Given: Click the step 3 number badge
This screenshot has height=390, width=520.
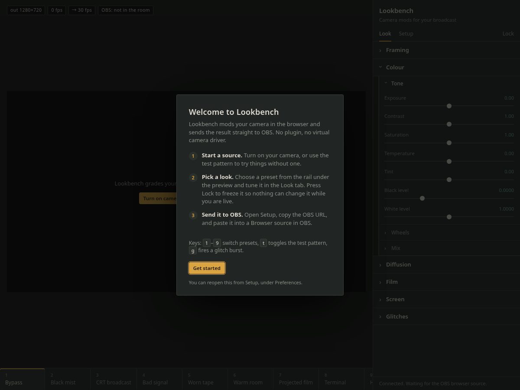Looking at the screenshot, I should point(193,215).
